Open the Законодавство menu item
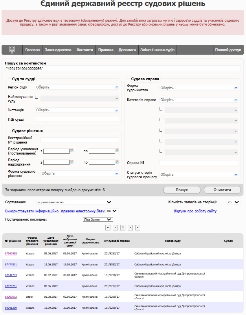The width and height of the screenshot is (246, 315). click(x=58, y=50)
